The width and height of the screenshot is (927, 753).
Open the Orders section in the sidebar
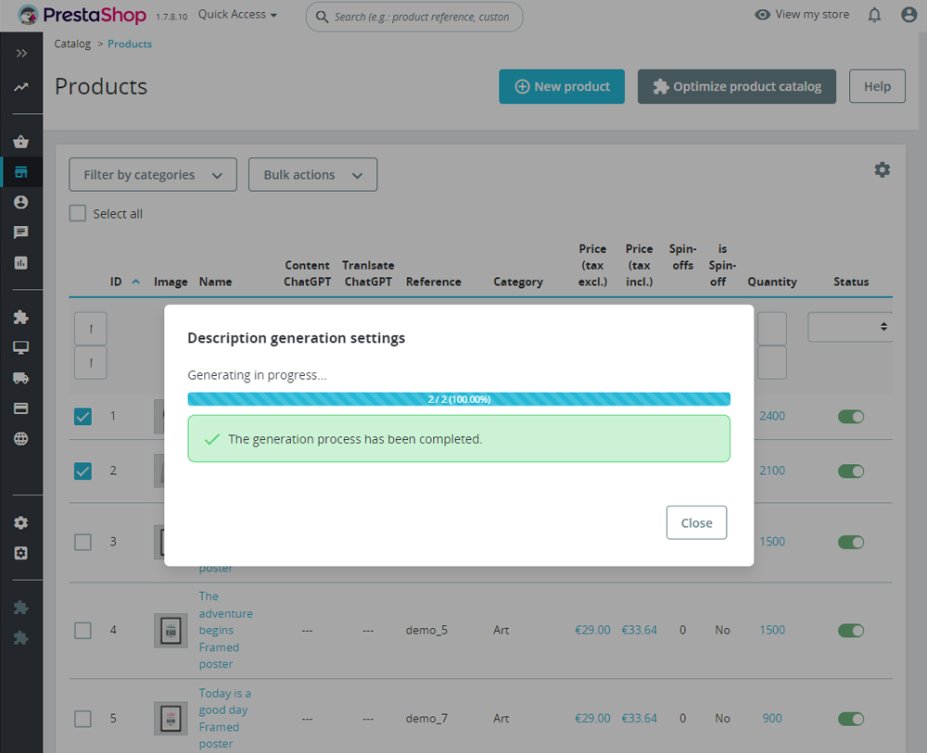(20, 141)
